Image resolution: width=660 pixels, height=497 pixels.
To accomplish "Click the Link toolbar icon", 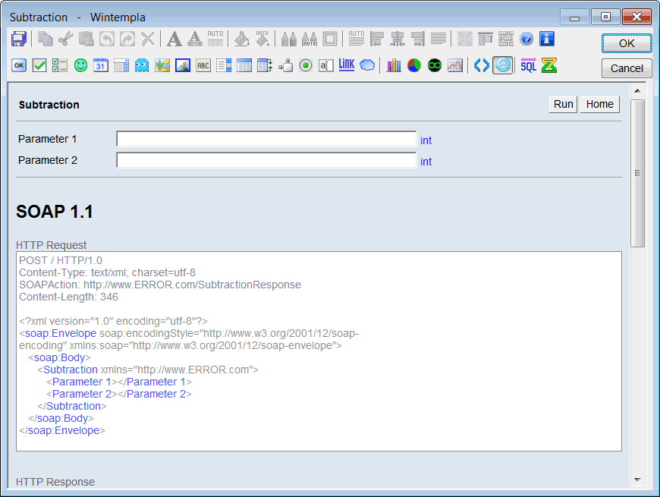I will pos(347,64).
